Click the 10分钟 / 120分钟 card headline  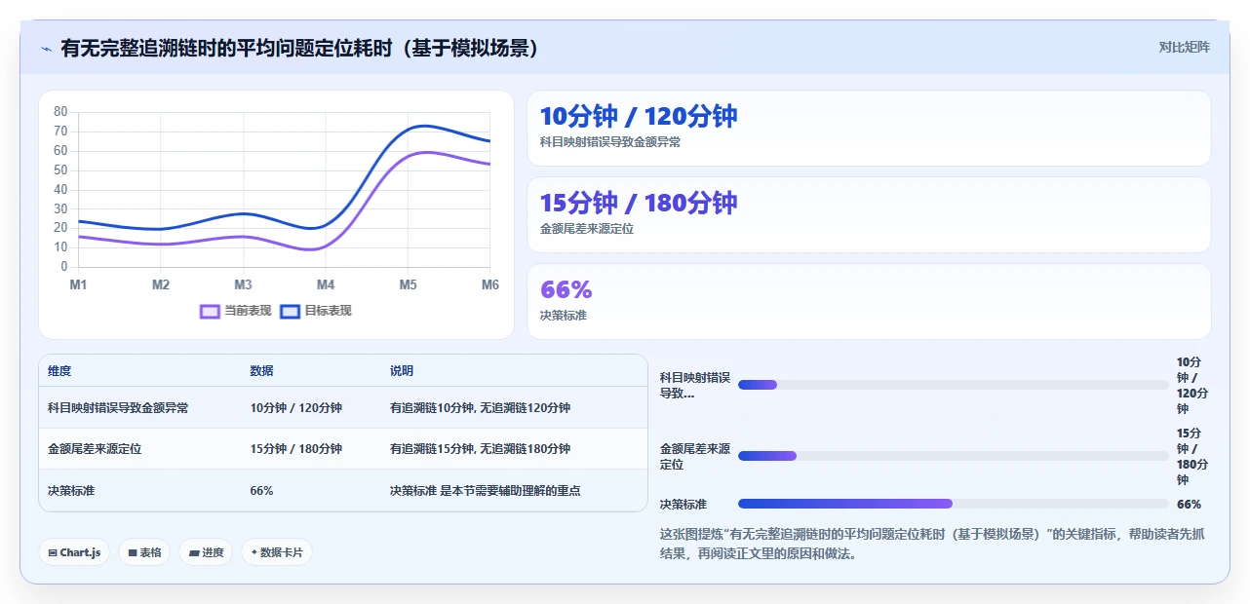click(x=639, y=116)
